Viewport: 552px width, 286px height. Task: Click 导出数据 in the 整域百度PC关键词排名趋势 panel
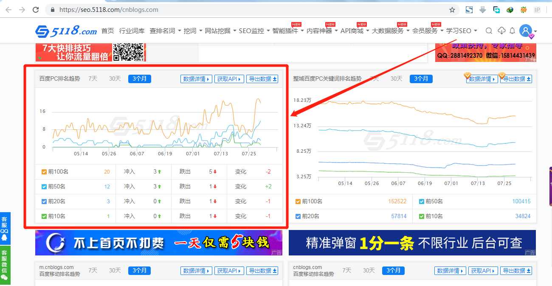(x=516, y=79)
